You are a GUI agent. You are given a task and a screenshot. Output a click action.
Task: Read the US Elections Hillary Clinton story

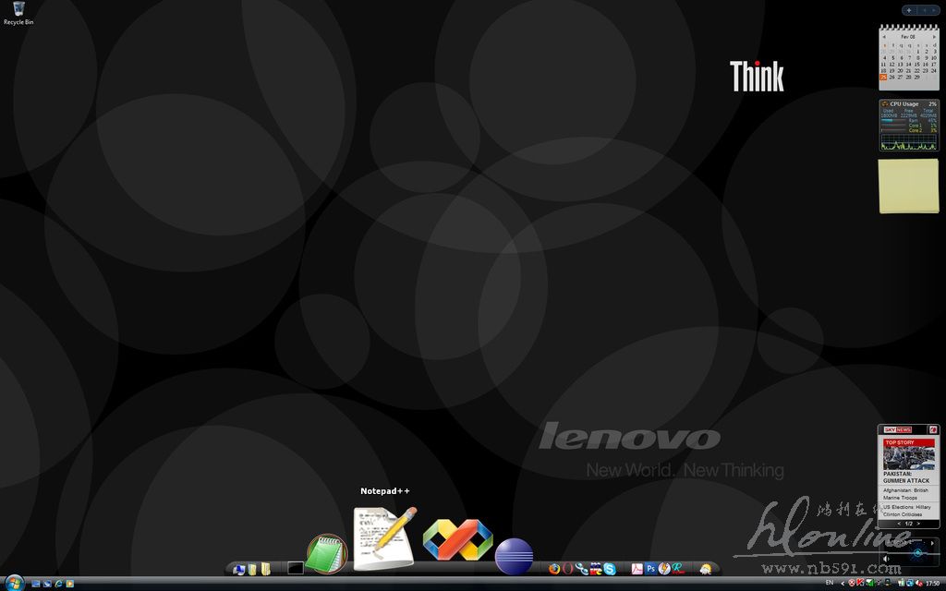tap(906, 511)
